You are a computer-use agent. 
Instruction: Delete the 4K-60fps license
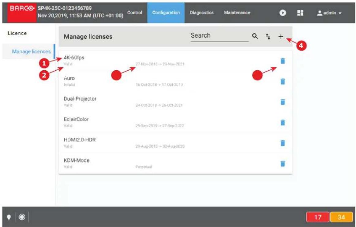tap(283, 61)
